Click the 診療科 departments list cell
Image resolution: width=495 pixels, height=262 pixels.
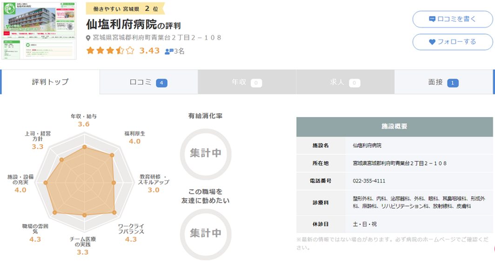pyautogui.click(x=419, y=203)
